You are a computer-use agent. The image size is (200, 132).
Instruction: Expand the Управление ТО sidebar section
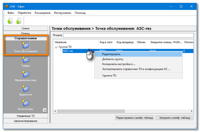(25, 116)
